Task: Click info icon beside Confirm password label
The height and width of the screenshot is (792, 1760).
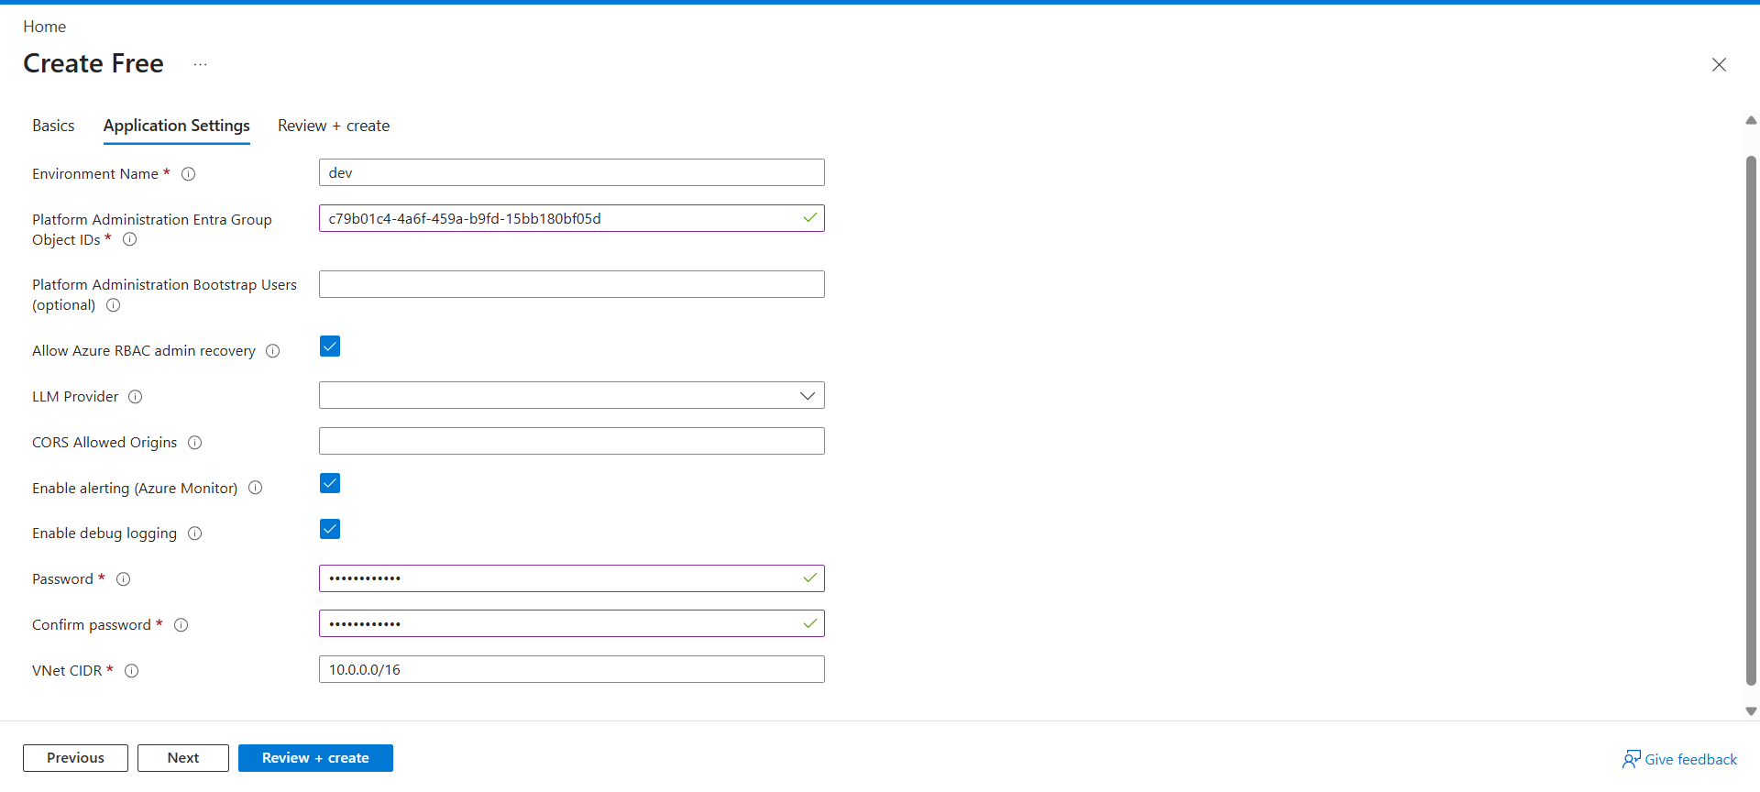Action: click(181, 625)
